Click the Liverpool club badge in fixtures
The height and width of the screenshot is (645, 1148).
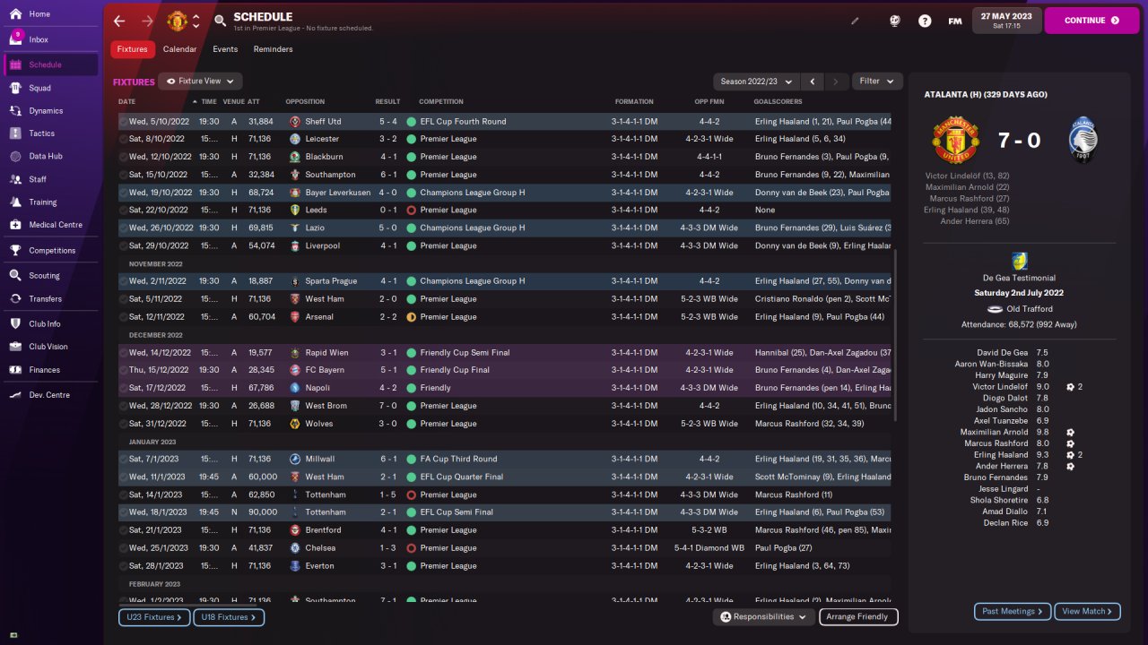point(295,246)
